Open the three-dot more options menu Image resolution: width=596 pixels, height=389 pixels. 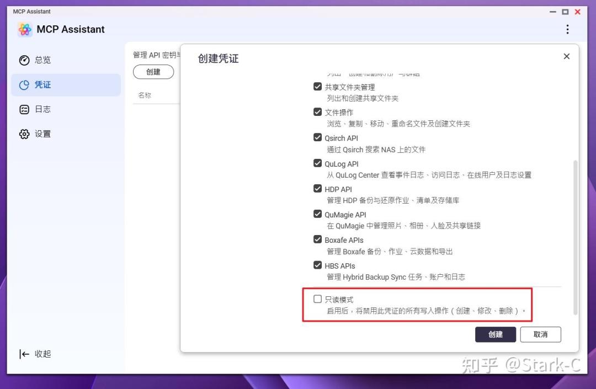click(567, 29)
